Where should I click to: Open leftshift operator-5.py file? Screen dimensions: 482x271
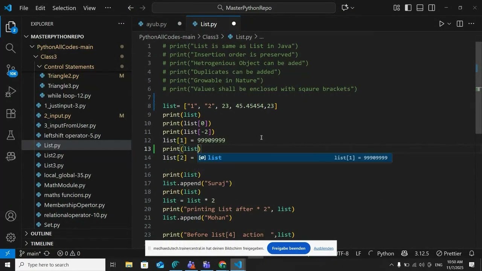72,135
